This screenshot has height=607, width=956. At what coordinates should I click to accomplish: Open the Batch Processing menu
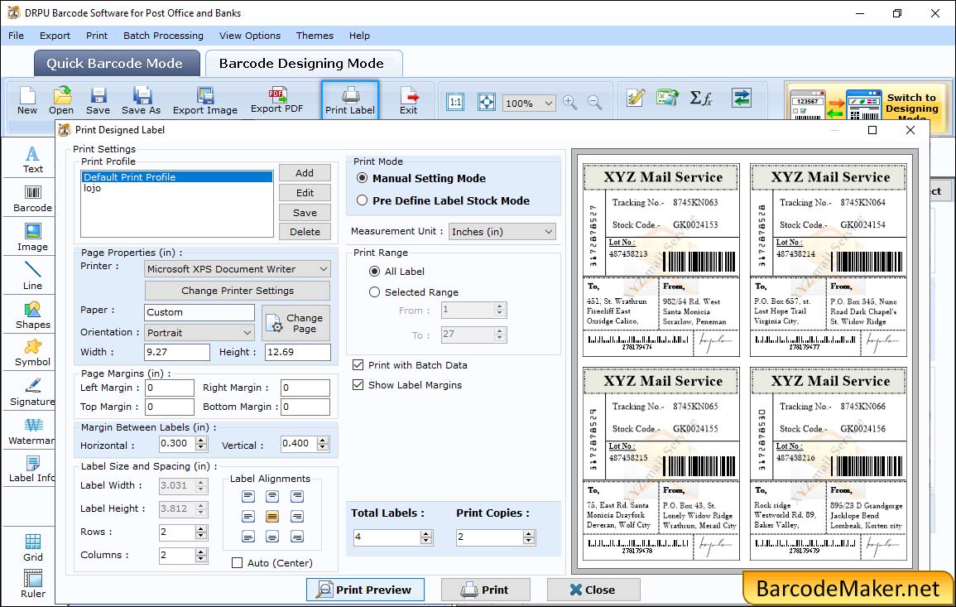pos(163,36)
